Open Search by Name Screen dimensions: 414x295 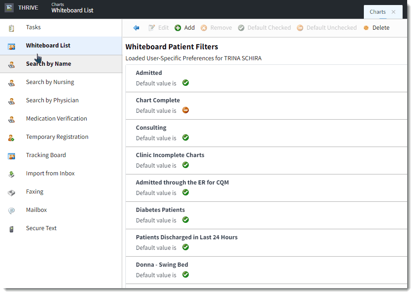pos(61,64)
